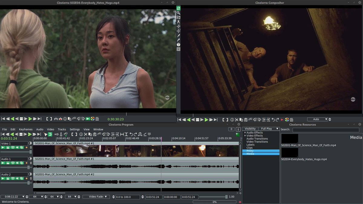Open the color scopes icon in Compositor toolbar
363x204 pixels.
pos(287,119)
